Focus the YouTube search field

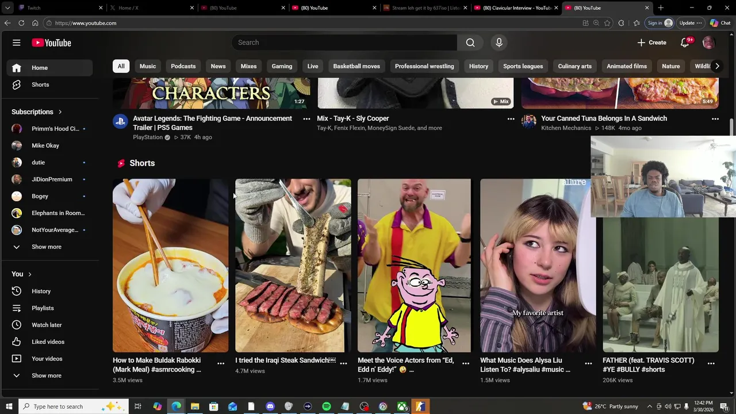344,43
